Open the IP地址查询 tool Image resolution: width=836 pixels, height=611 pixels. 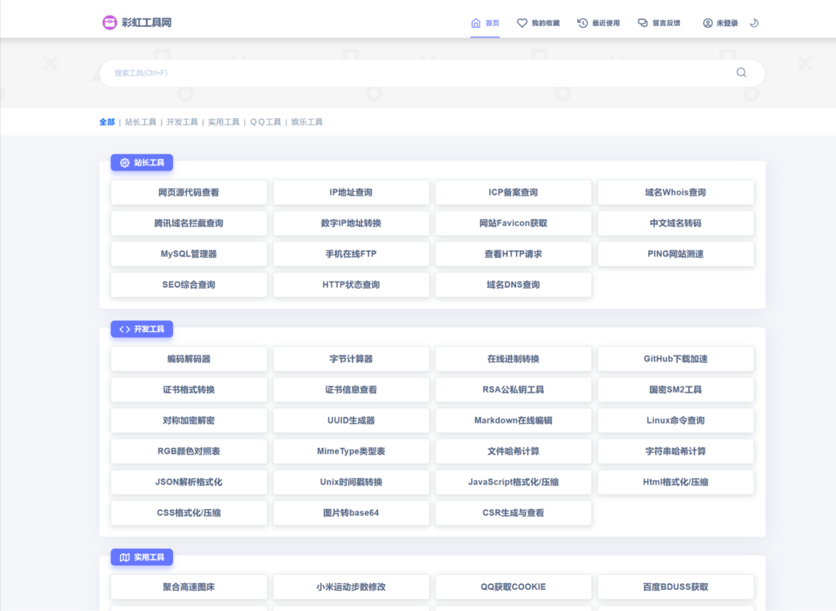350,192
